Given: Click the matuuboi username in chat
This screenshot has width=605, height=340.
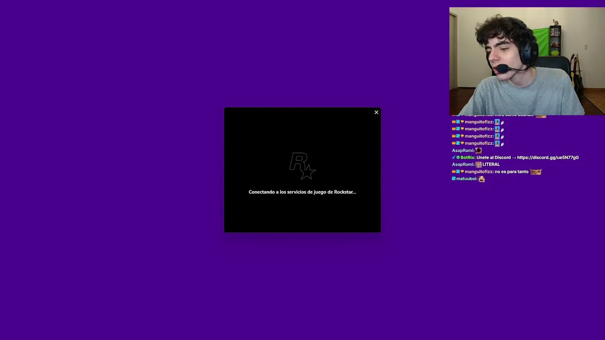Looking at the screenshot, I should pos(467,178).
